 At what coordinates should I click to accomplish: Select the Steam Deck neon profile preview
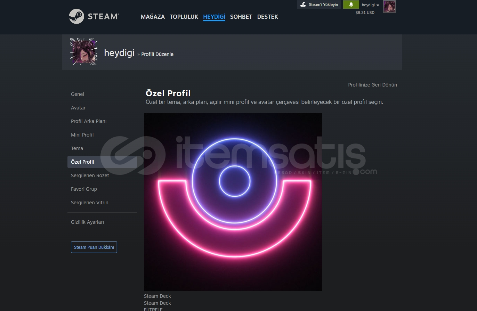click(x=233, y=202)
